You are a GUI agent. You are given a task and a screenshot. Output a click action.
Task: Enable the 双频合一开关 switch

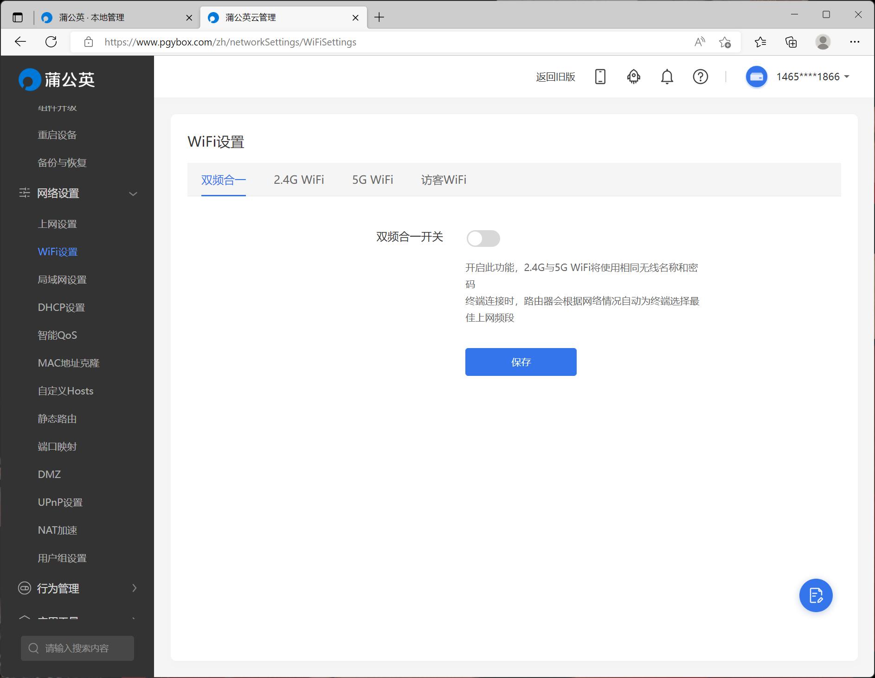pos(483,239)
